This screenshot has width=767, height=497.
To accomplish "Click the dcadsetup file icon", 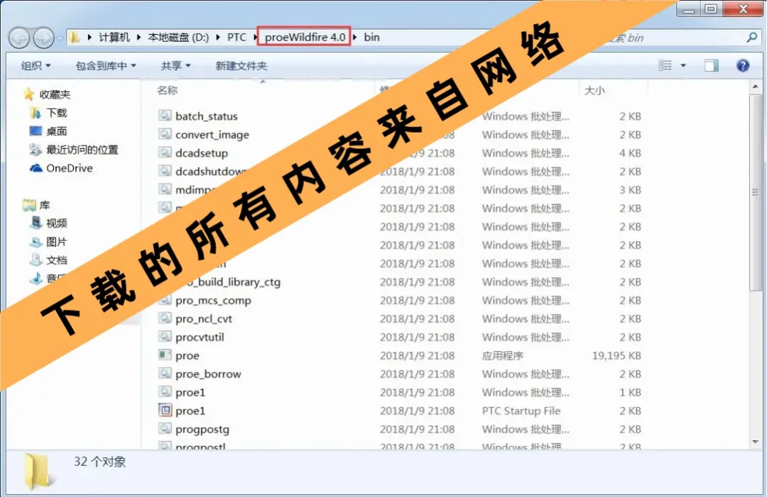I will pos(165,152).
